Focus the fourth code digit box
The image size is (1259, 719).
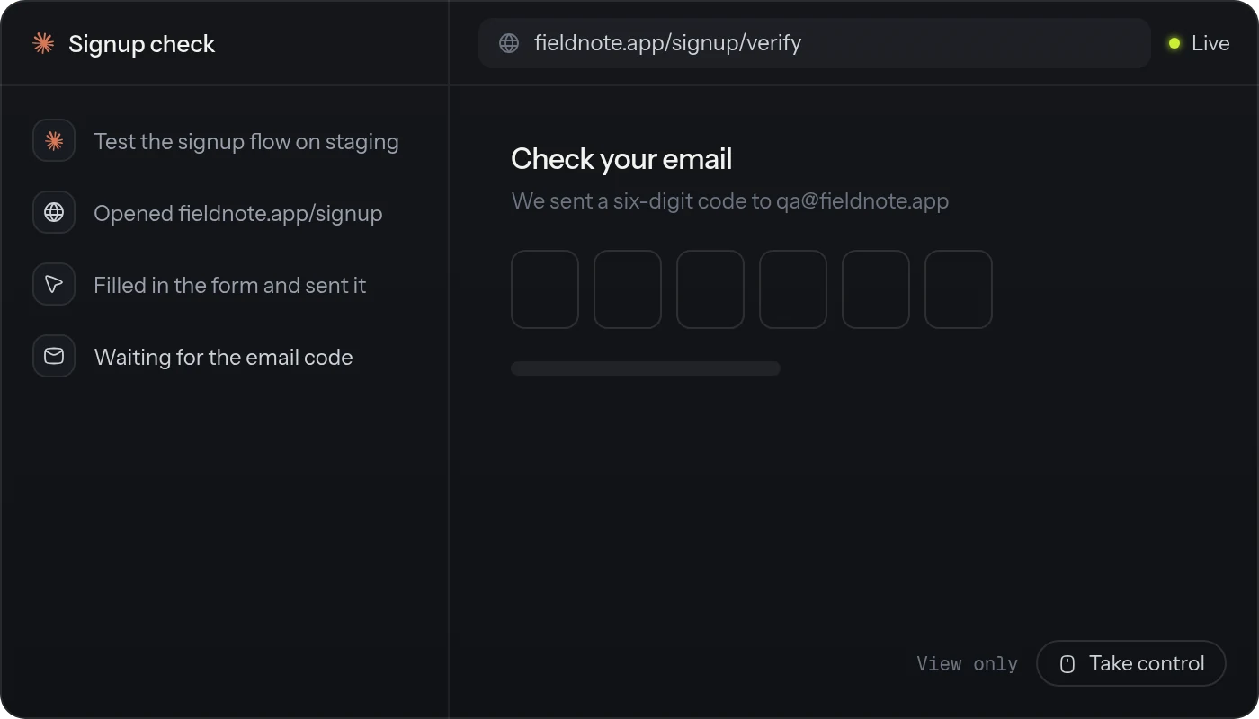793,289
